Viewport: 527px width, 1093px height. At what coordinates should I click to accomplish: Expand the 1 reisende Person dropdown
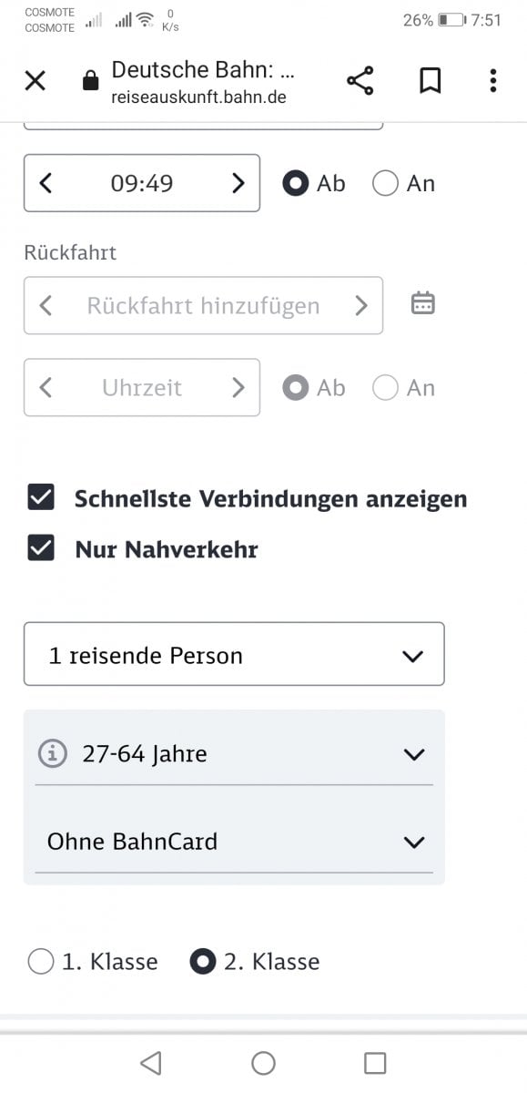[x=234, y=655]
